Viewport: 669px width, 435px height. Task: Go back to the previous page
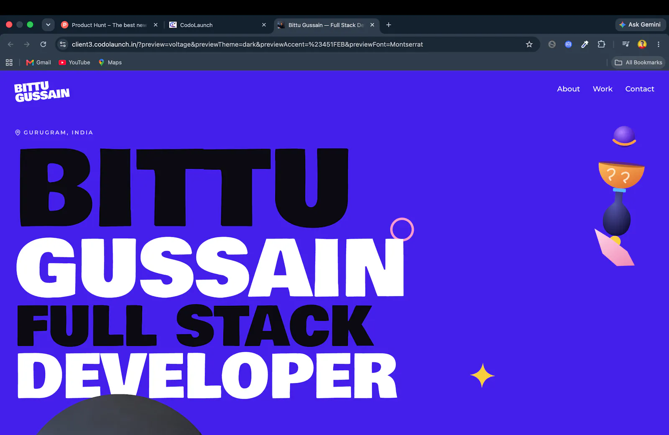click(10, 44)
